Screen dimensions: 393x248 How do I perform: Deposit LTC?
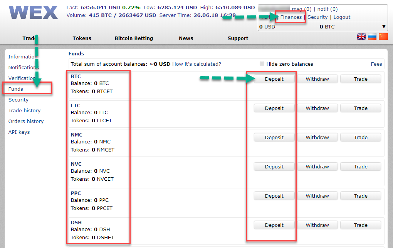(274, 108)
